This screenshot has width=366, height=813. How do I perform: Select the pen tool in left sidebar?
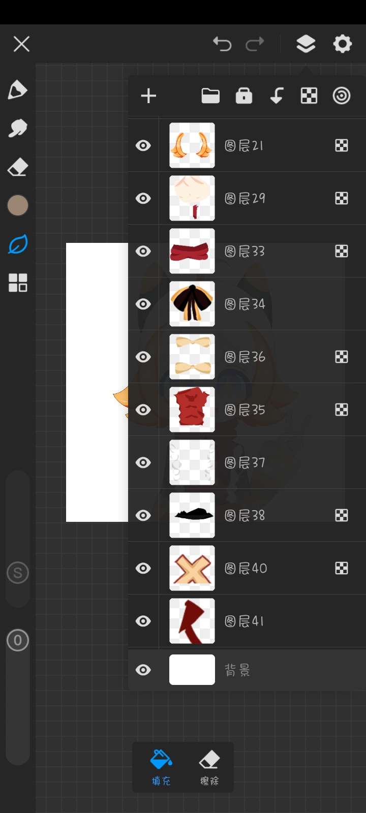18,90
